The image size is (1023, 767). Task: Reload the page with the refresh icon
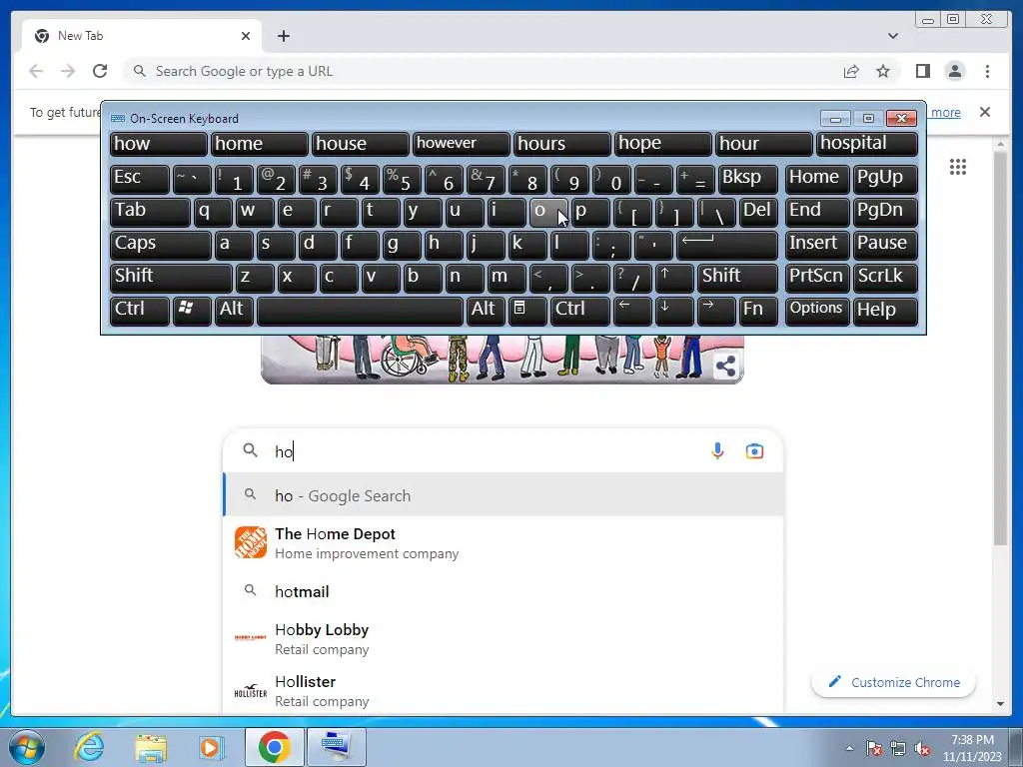100,71
